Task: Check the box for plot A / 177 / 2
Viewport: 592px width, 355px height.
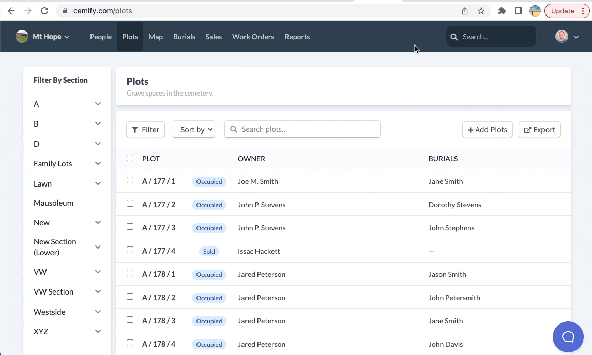Action: [x=130, y=204]
